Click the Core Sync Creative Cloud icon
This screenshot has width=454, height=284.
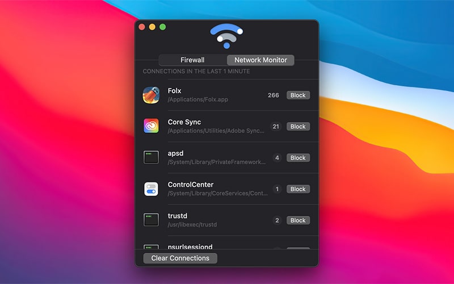(x=151, y=126)
